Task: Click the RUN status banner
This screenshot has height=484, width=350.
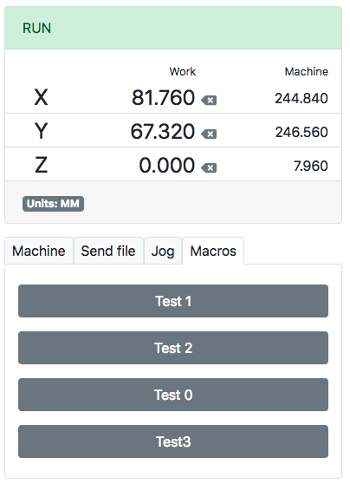Action: point(173,28)
